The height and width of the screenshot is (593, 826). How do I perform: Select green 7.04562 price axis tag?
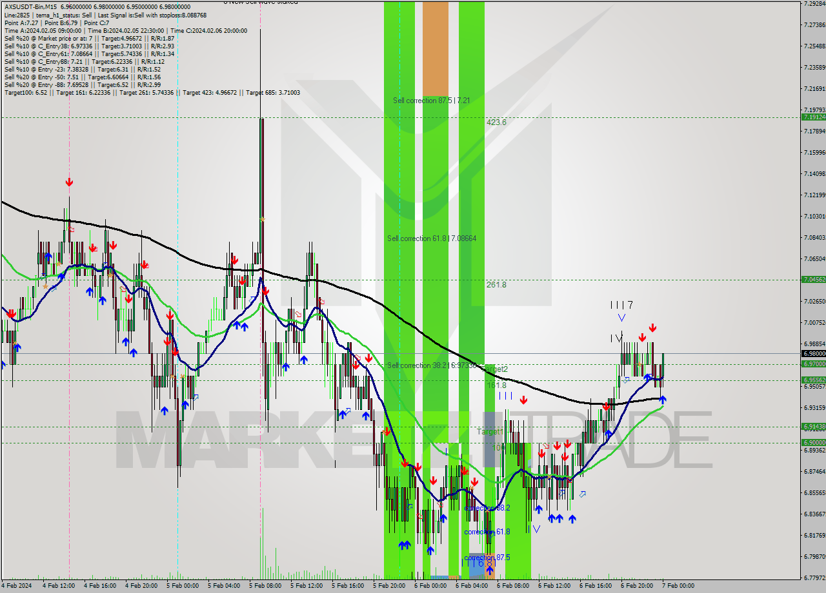(813, 279)
